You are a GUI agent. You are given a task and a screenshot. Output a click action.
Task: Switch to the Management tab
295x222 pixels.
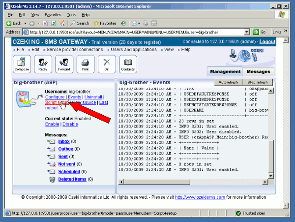pos(225,71)
